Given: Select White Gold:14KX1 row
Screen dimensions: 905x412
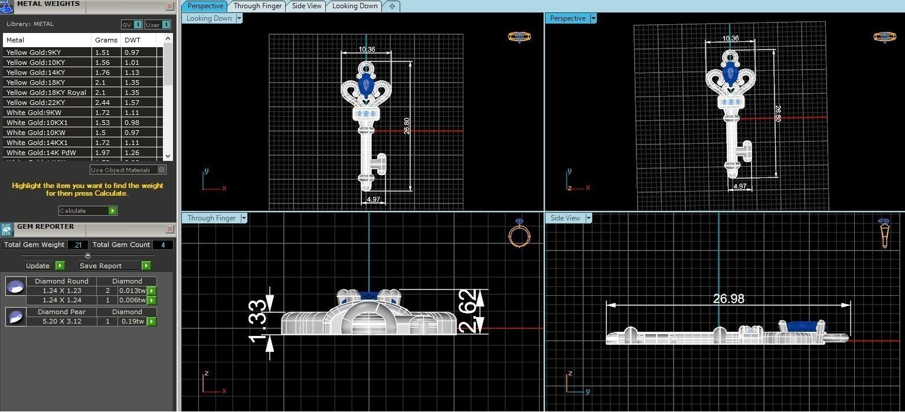Looking at the screenshot, I should [83, 143].
